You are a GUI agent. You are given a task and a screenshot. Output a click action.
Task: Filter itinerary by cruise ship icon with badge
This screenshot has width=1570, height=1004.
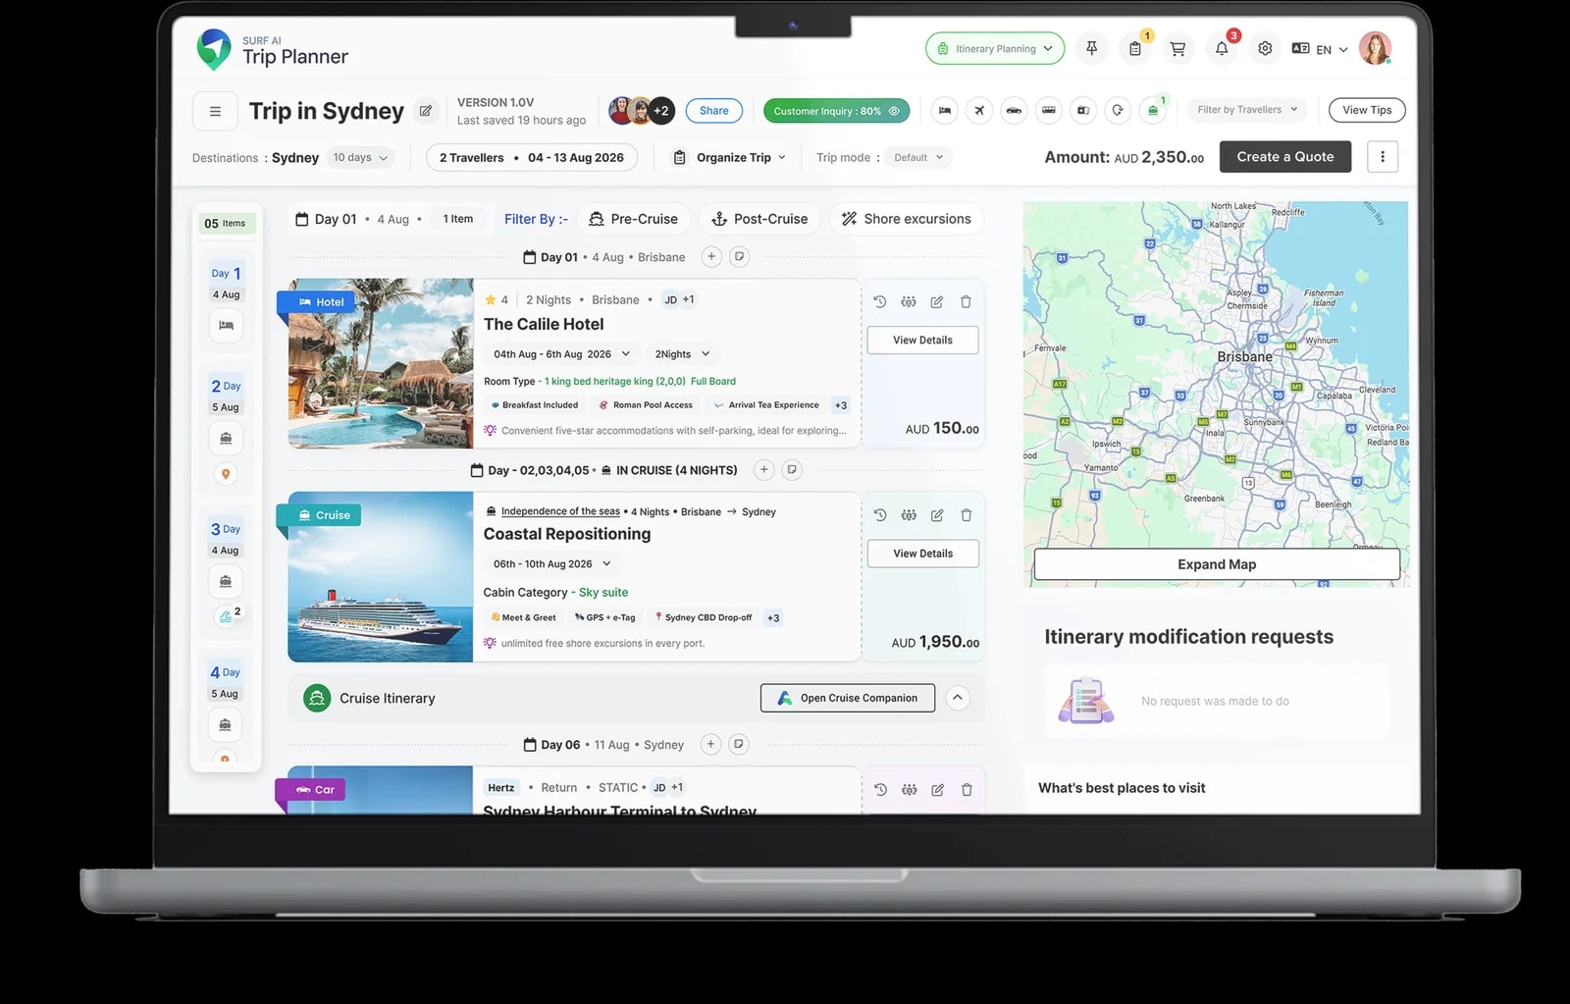pos(1153,110)
